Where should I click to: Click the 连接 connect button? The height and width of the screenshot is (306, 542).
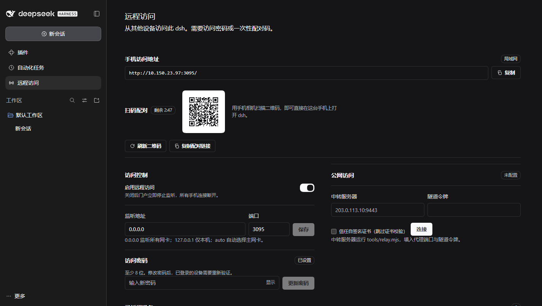click(421, 229)
